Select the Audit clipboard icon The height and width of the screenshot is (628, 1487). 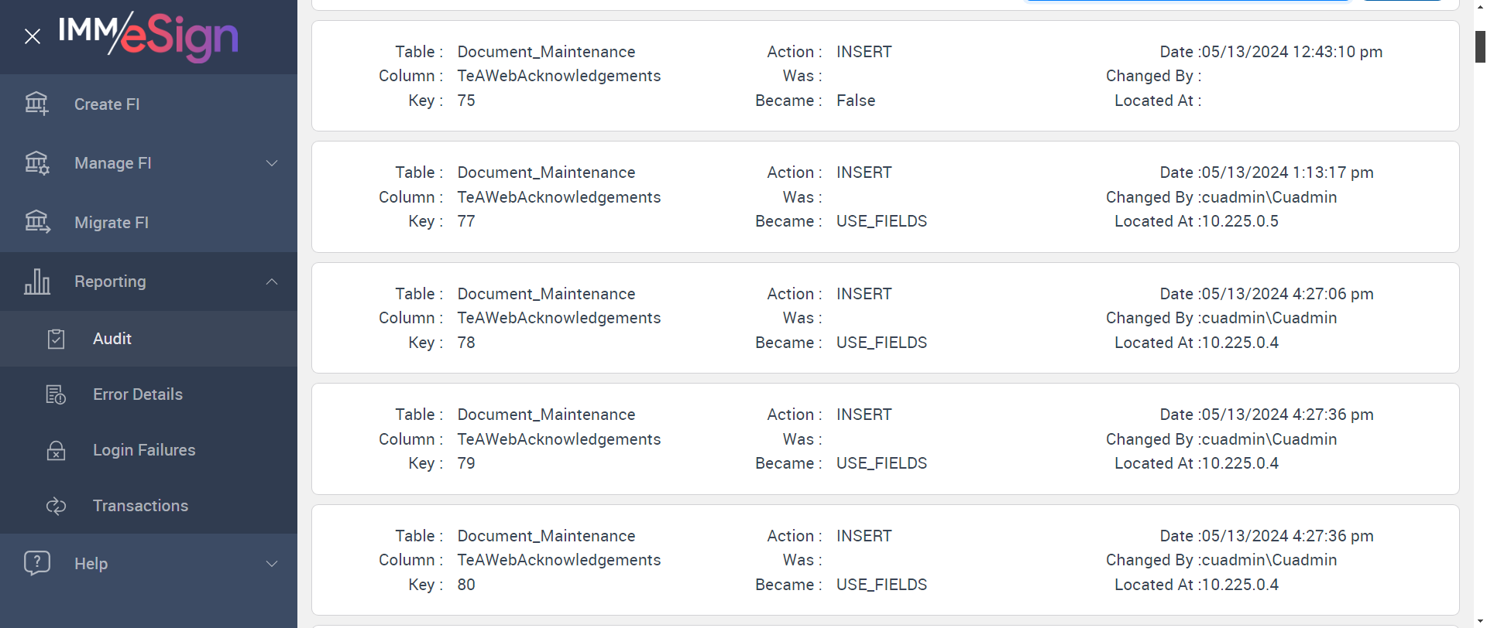56,339
